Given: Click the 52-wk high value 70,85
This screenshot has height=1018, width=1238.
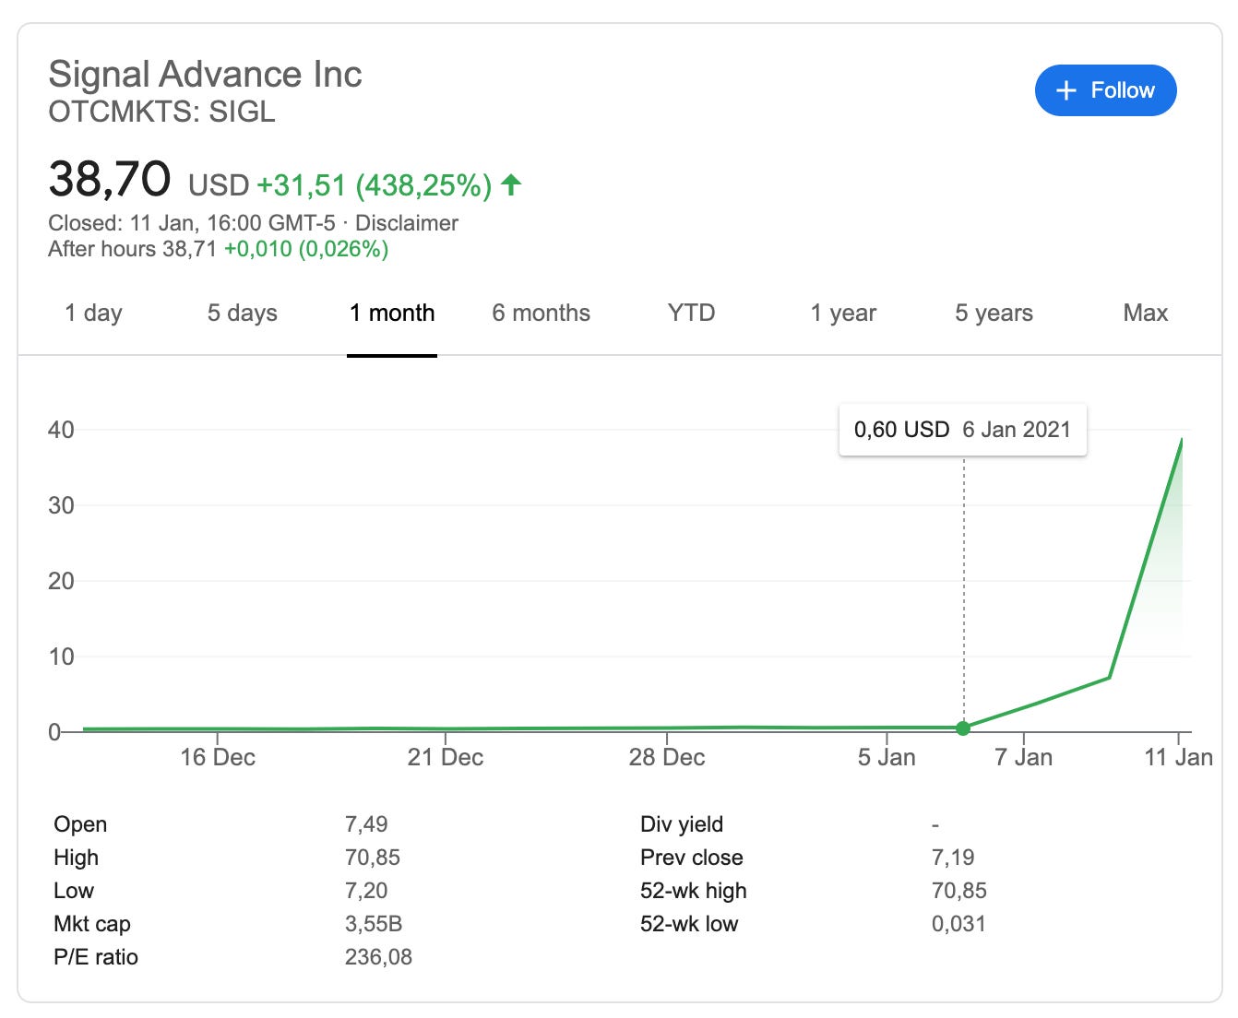Looking at the screenshot, I should click(959, 891).
